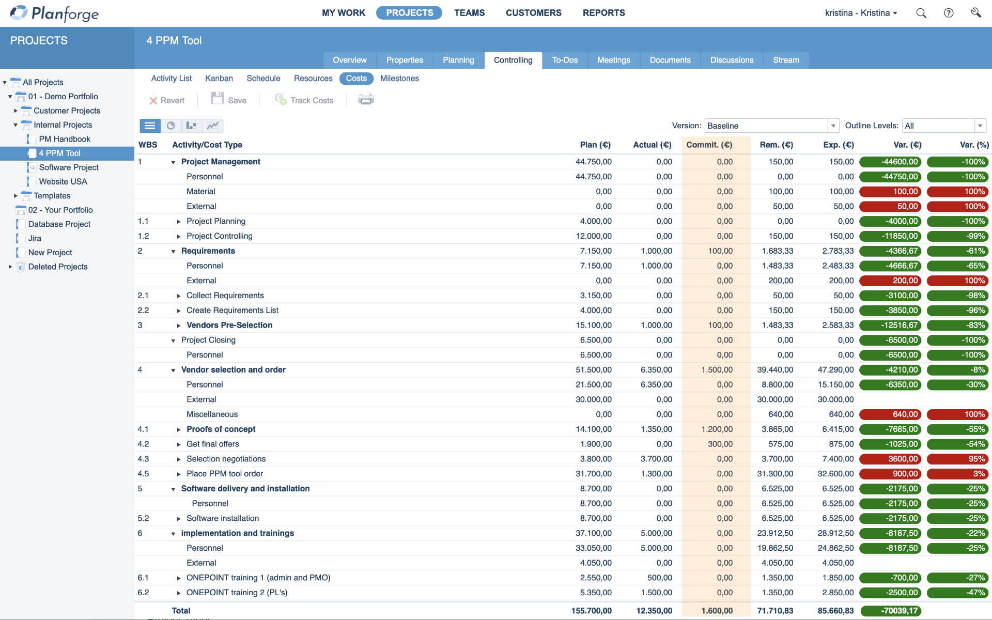Click the Software Project icon

click(31, 167)
